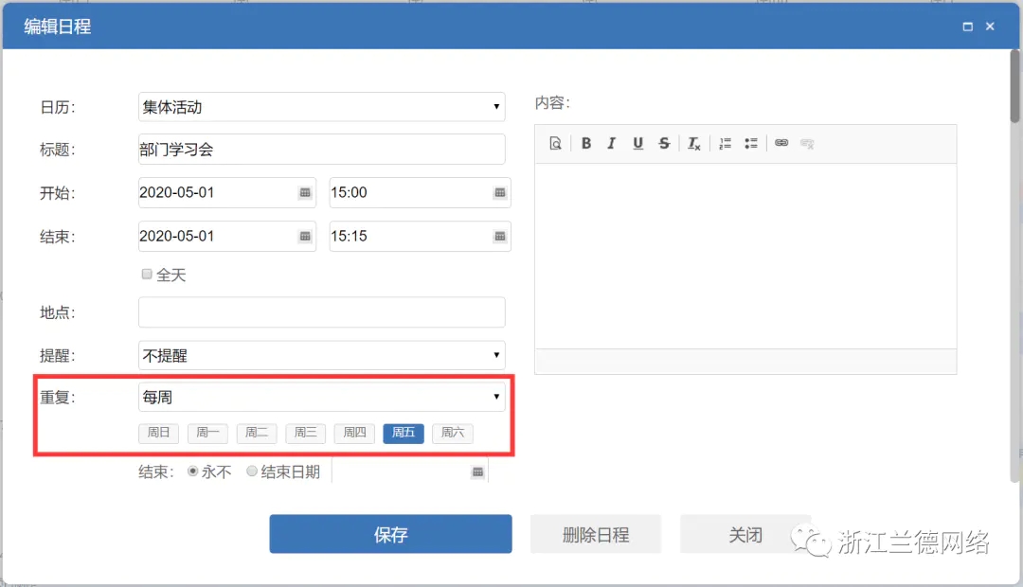
Task: Open start date calendar picker
Action: (305, 192)
